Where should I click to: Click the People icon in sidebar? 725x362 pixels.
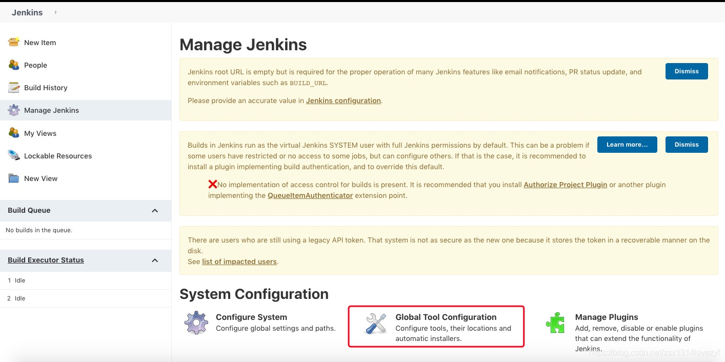coord(14,65)
